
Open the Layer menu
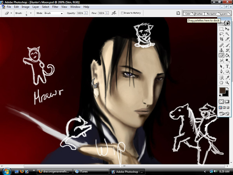pos(36,7)
